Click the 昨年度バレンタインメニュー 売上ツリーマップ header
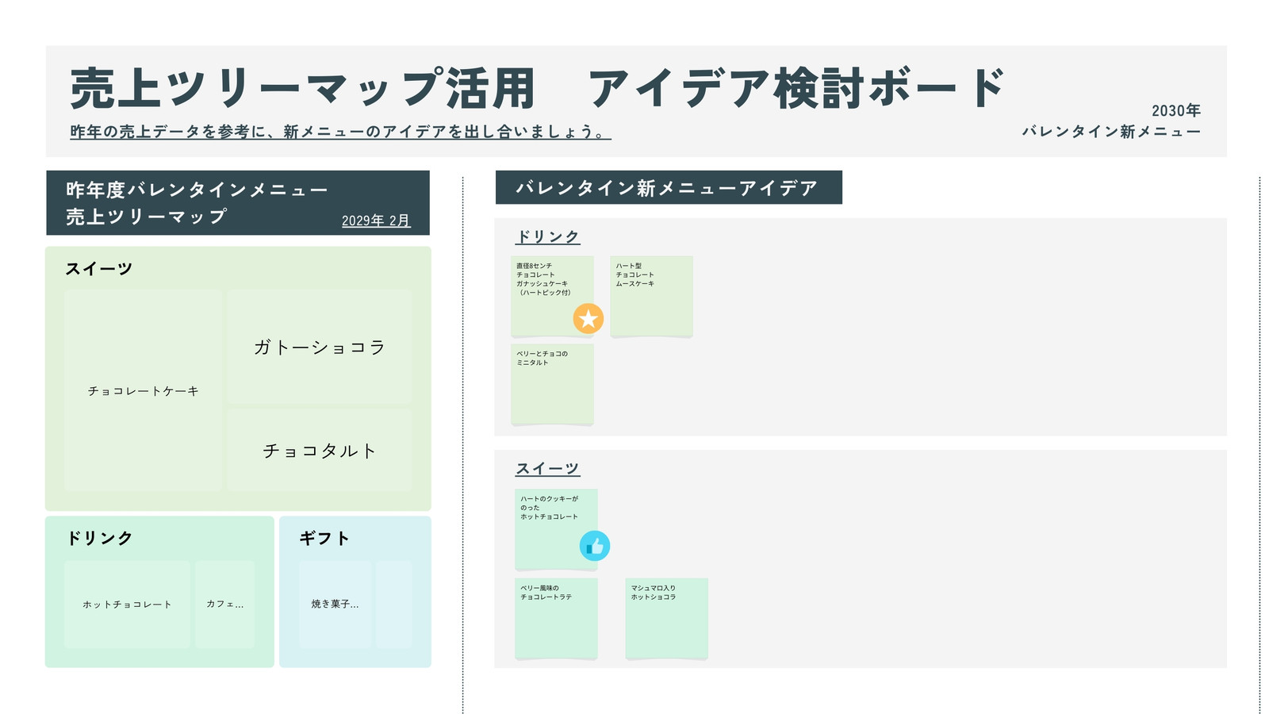Viewport: 1269px width, 714px height. (238, 203)
